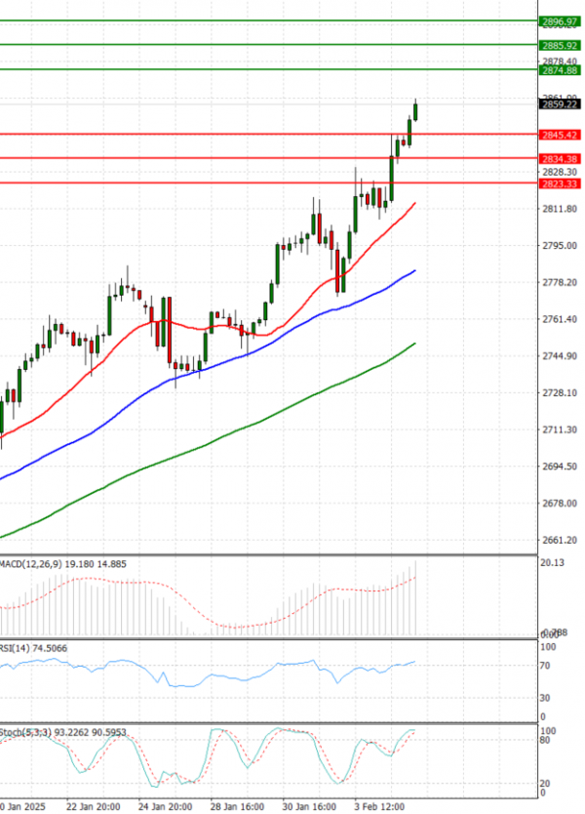Click the 2761.40 price axis value
This screenshot has height=814, width=585.
[x=560, y=319]
